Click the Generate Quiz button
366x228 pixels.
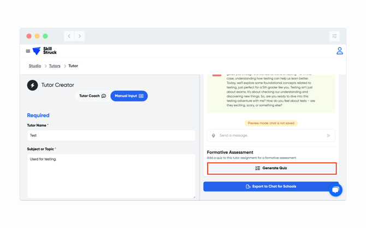pyautogui.click(x=271, y=168)
